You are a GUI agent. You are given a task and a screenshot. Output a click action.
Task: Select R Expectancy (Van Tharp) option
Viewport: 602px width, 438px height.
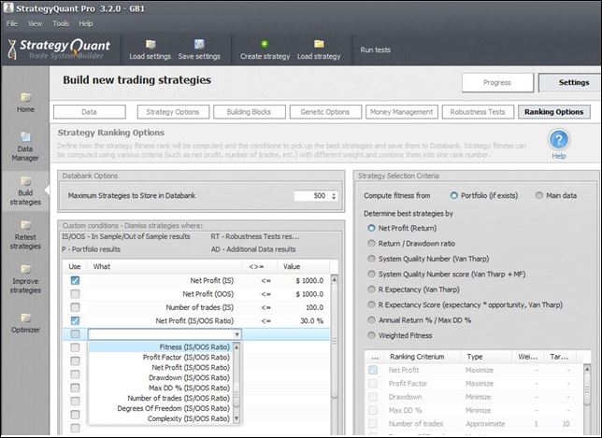pyautogui.click(x=371, y=290)
